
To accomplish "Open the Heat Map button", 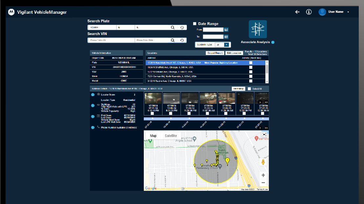I will click(238, 89).
